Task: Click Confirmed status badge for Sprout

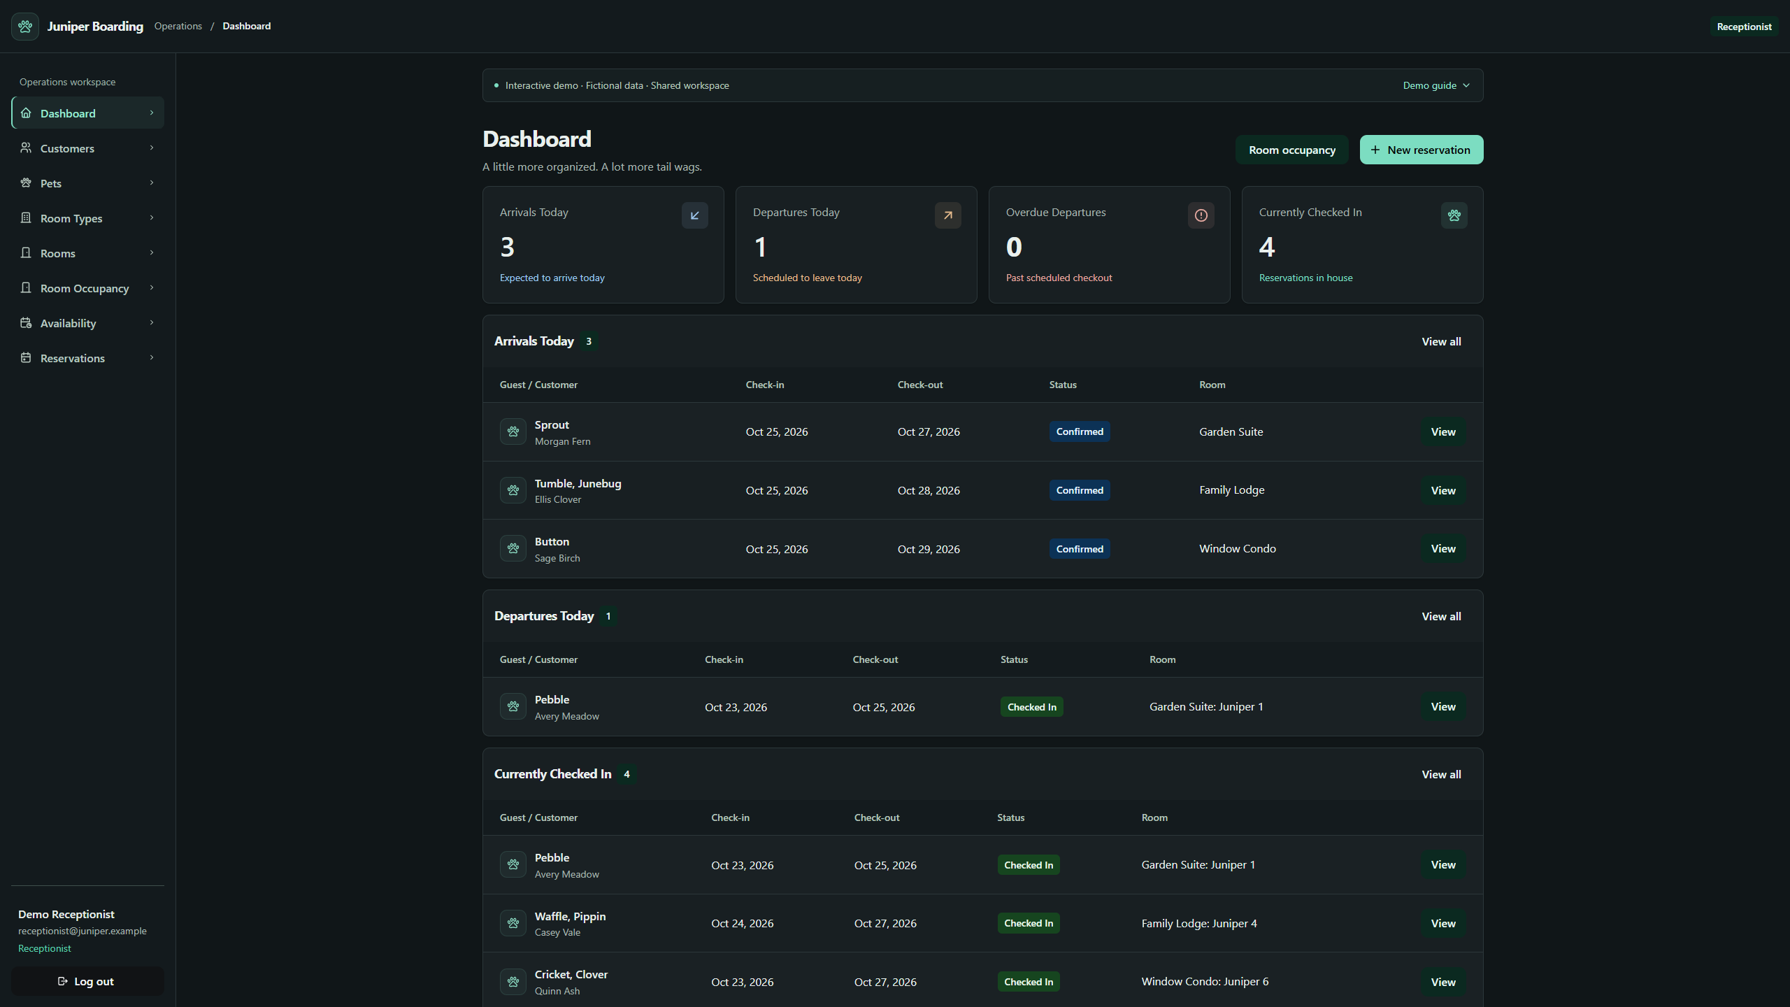Action: pyautogui.click(x=1080, y=431)
